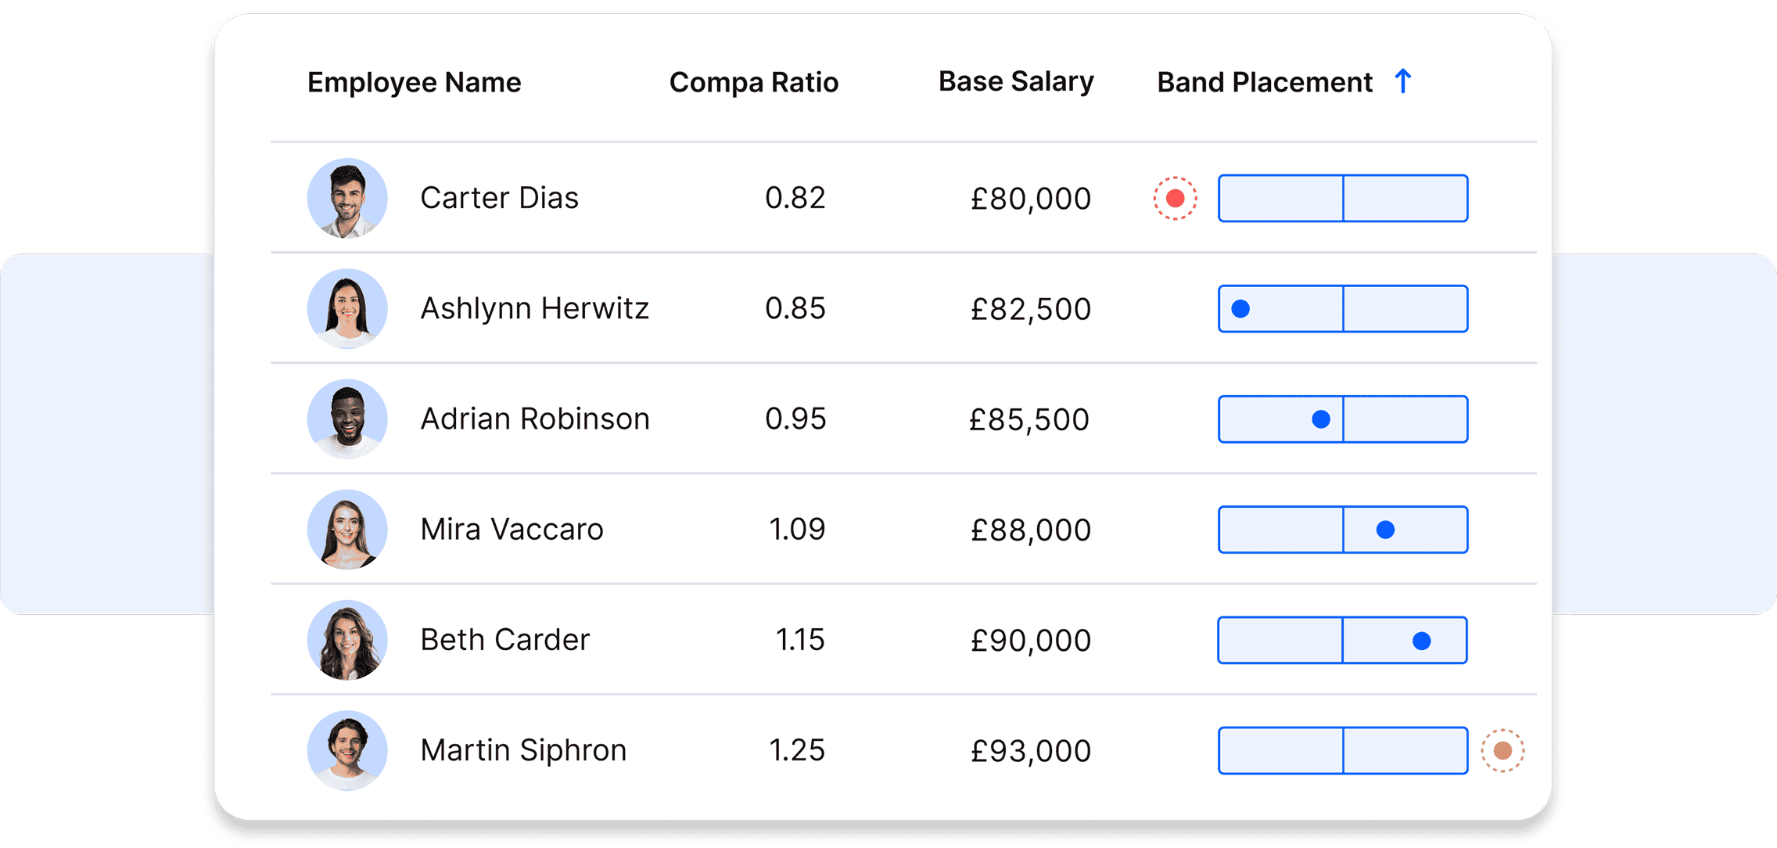Click Adrian Robinson's profile avatar
Image resolution: width=1777 pixels, height=848 pixels.
[x=347, y=419]
